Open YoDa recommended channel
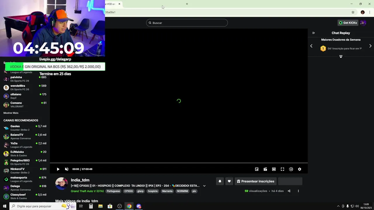 pyautogui.click(x=25, y=145)
